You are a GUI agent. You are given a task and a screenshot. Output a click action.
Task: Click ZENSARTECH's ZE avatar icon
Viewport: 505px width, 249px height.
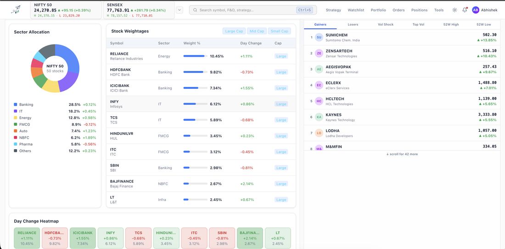tap(319, 54)
